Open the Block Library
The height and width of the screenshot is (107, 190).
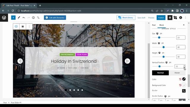[126, 18]
